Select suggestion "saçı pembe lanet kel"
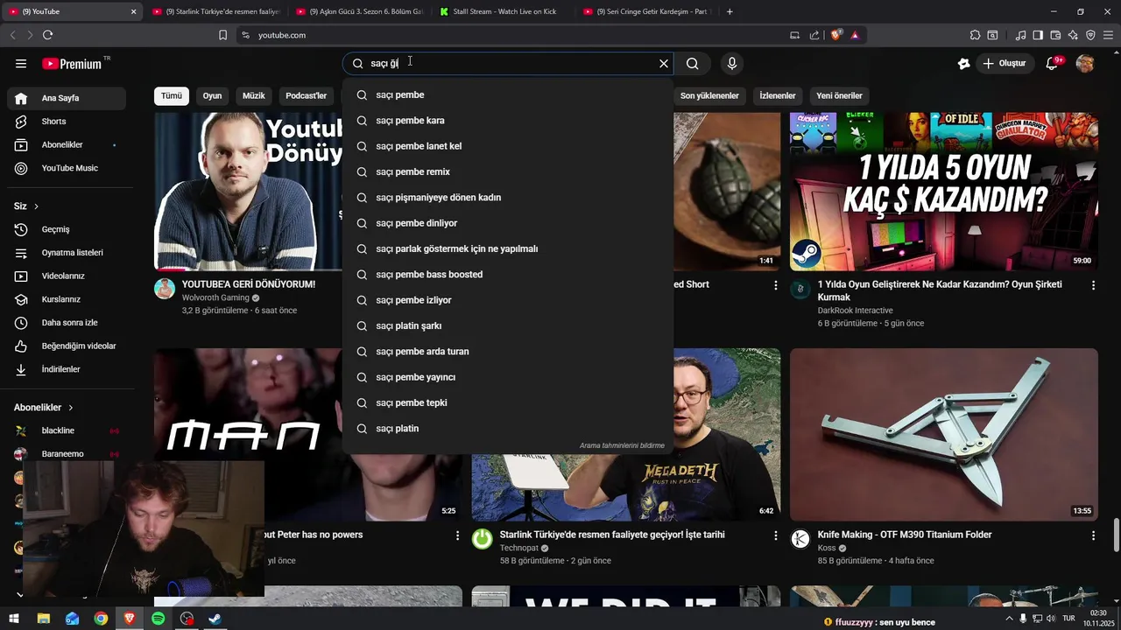The width and height of the screenshot is (1121, 630). coord(508,146)
